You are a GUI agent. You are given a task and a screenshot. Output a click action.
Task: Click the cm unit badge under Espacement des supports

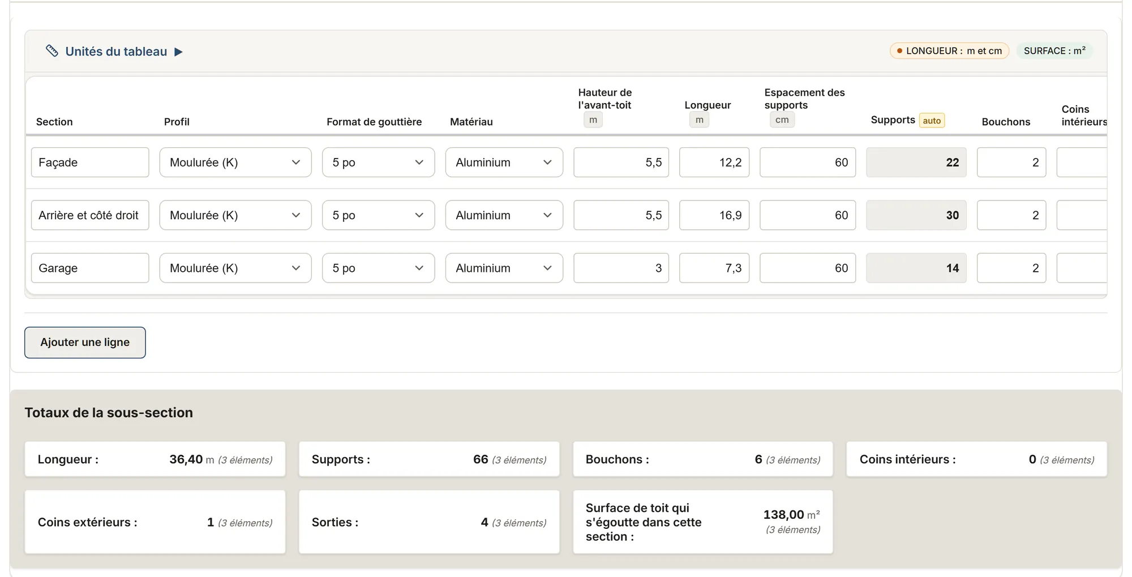pyautogui.click(x=782, y=120)
